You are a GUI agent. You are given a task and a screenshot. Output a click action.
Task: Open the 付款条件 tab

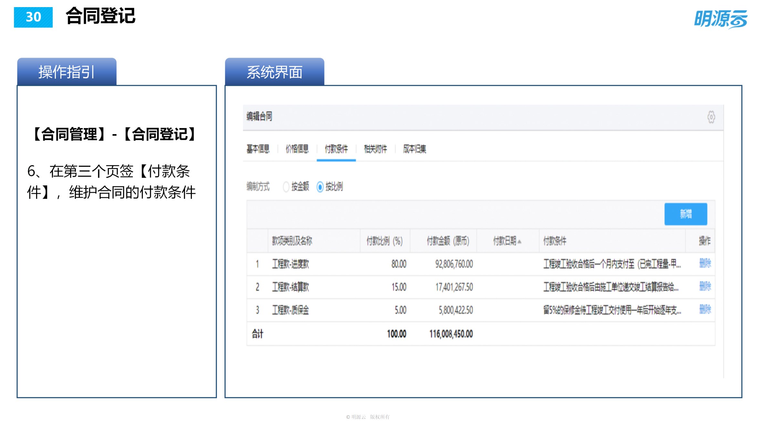(x=336, y=149)
